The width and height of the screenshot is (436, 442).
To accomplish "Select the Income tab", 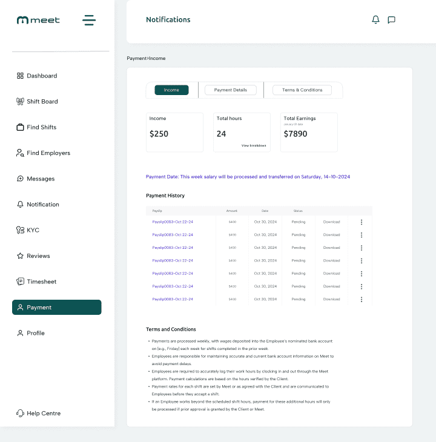I will pos(171,90).
